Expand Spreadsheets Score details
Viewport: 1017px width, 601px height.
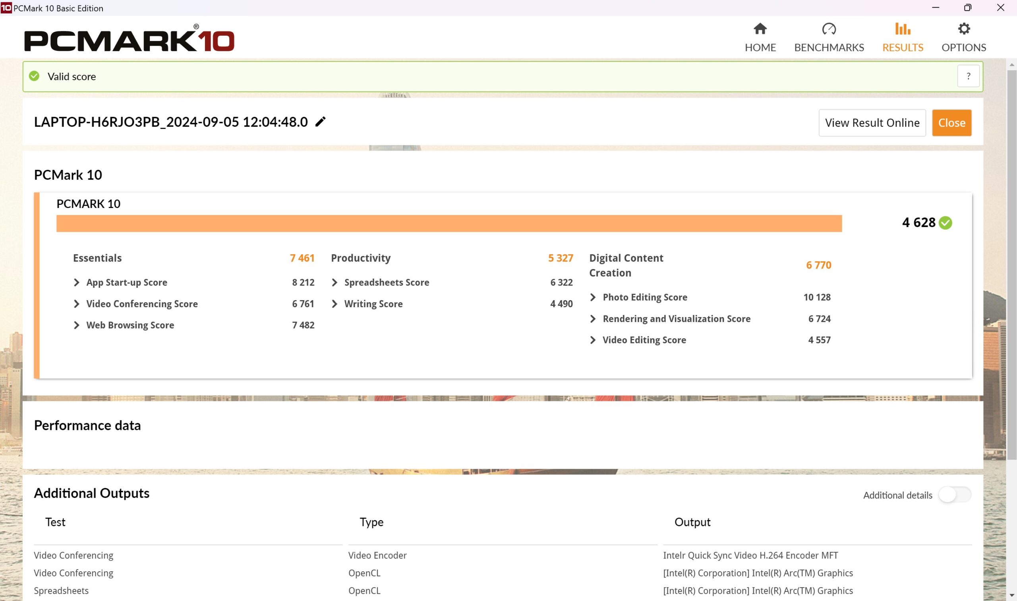click(334, 282)
